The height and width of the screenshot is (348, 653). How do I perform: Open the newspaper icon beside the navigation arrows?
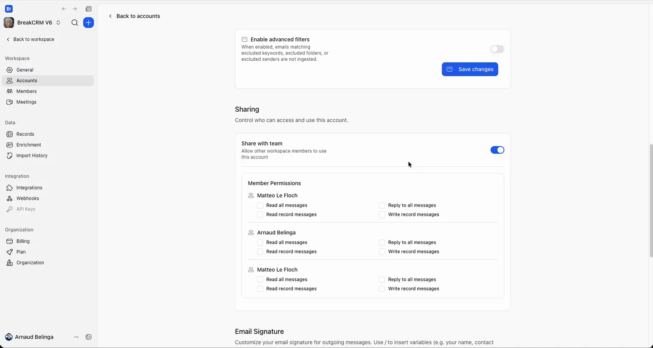click(x=89, y=9)
